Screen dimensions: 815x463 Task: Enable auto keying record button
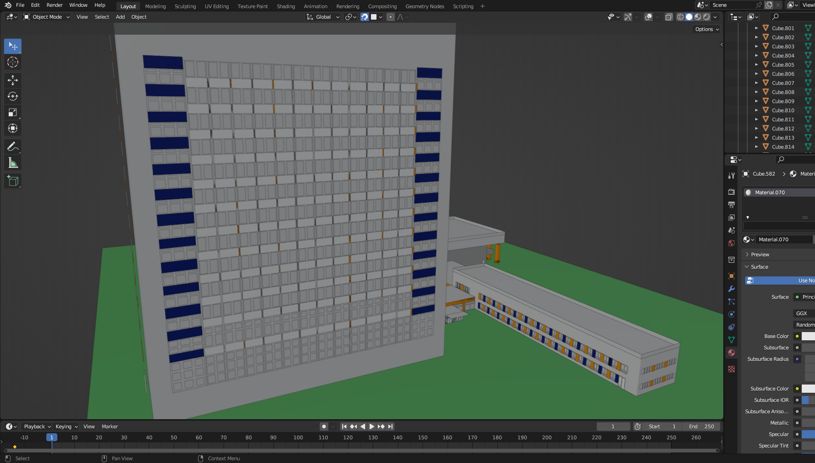324,427
